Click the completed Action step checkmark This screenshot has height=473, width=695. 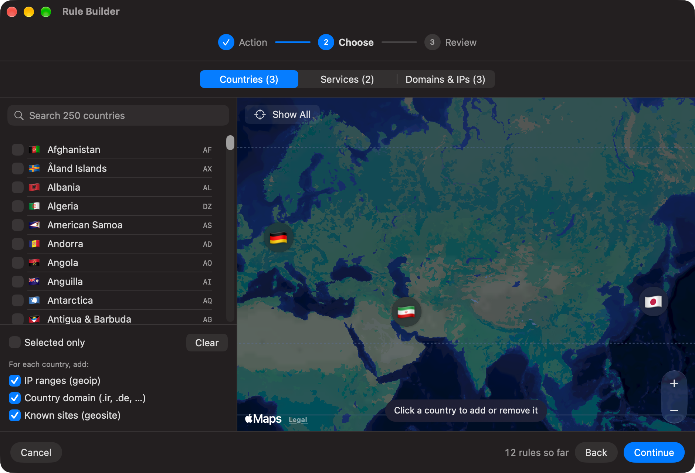click(x=226, y=42)
